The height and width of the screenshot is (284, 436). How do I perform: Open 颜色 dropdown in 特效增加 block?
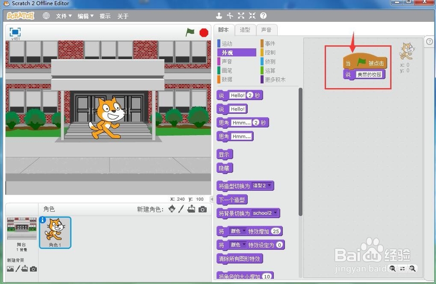point(238,231)
